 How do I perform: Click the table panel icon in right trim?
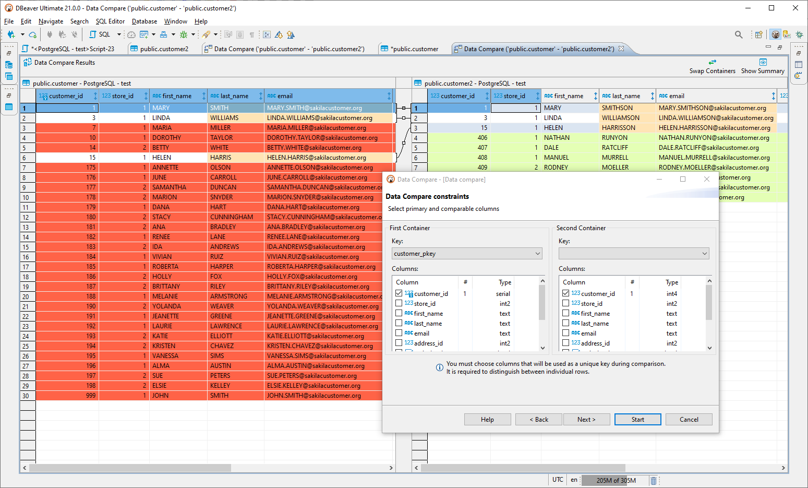click(799, 65)
